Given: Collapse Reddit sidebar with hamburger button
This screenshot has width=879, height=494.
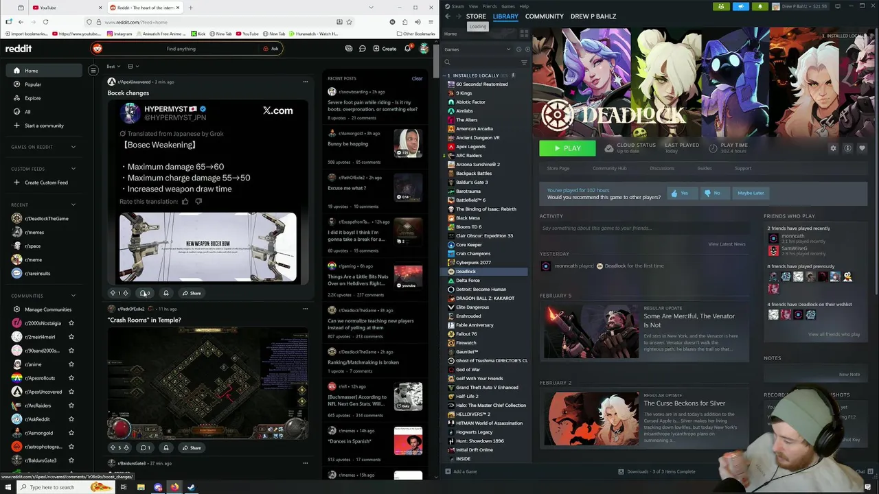Looking at the screenshot, I should click(93, 70).
